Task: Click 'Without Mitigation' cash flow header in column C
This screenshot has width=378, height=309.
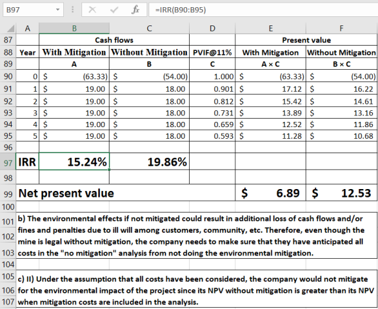Action: 149,52
